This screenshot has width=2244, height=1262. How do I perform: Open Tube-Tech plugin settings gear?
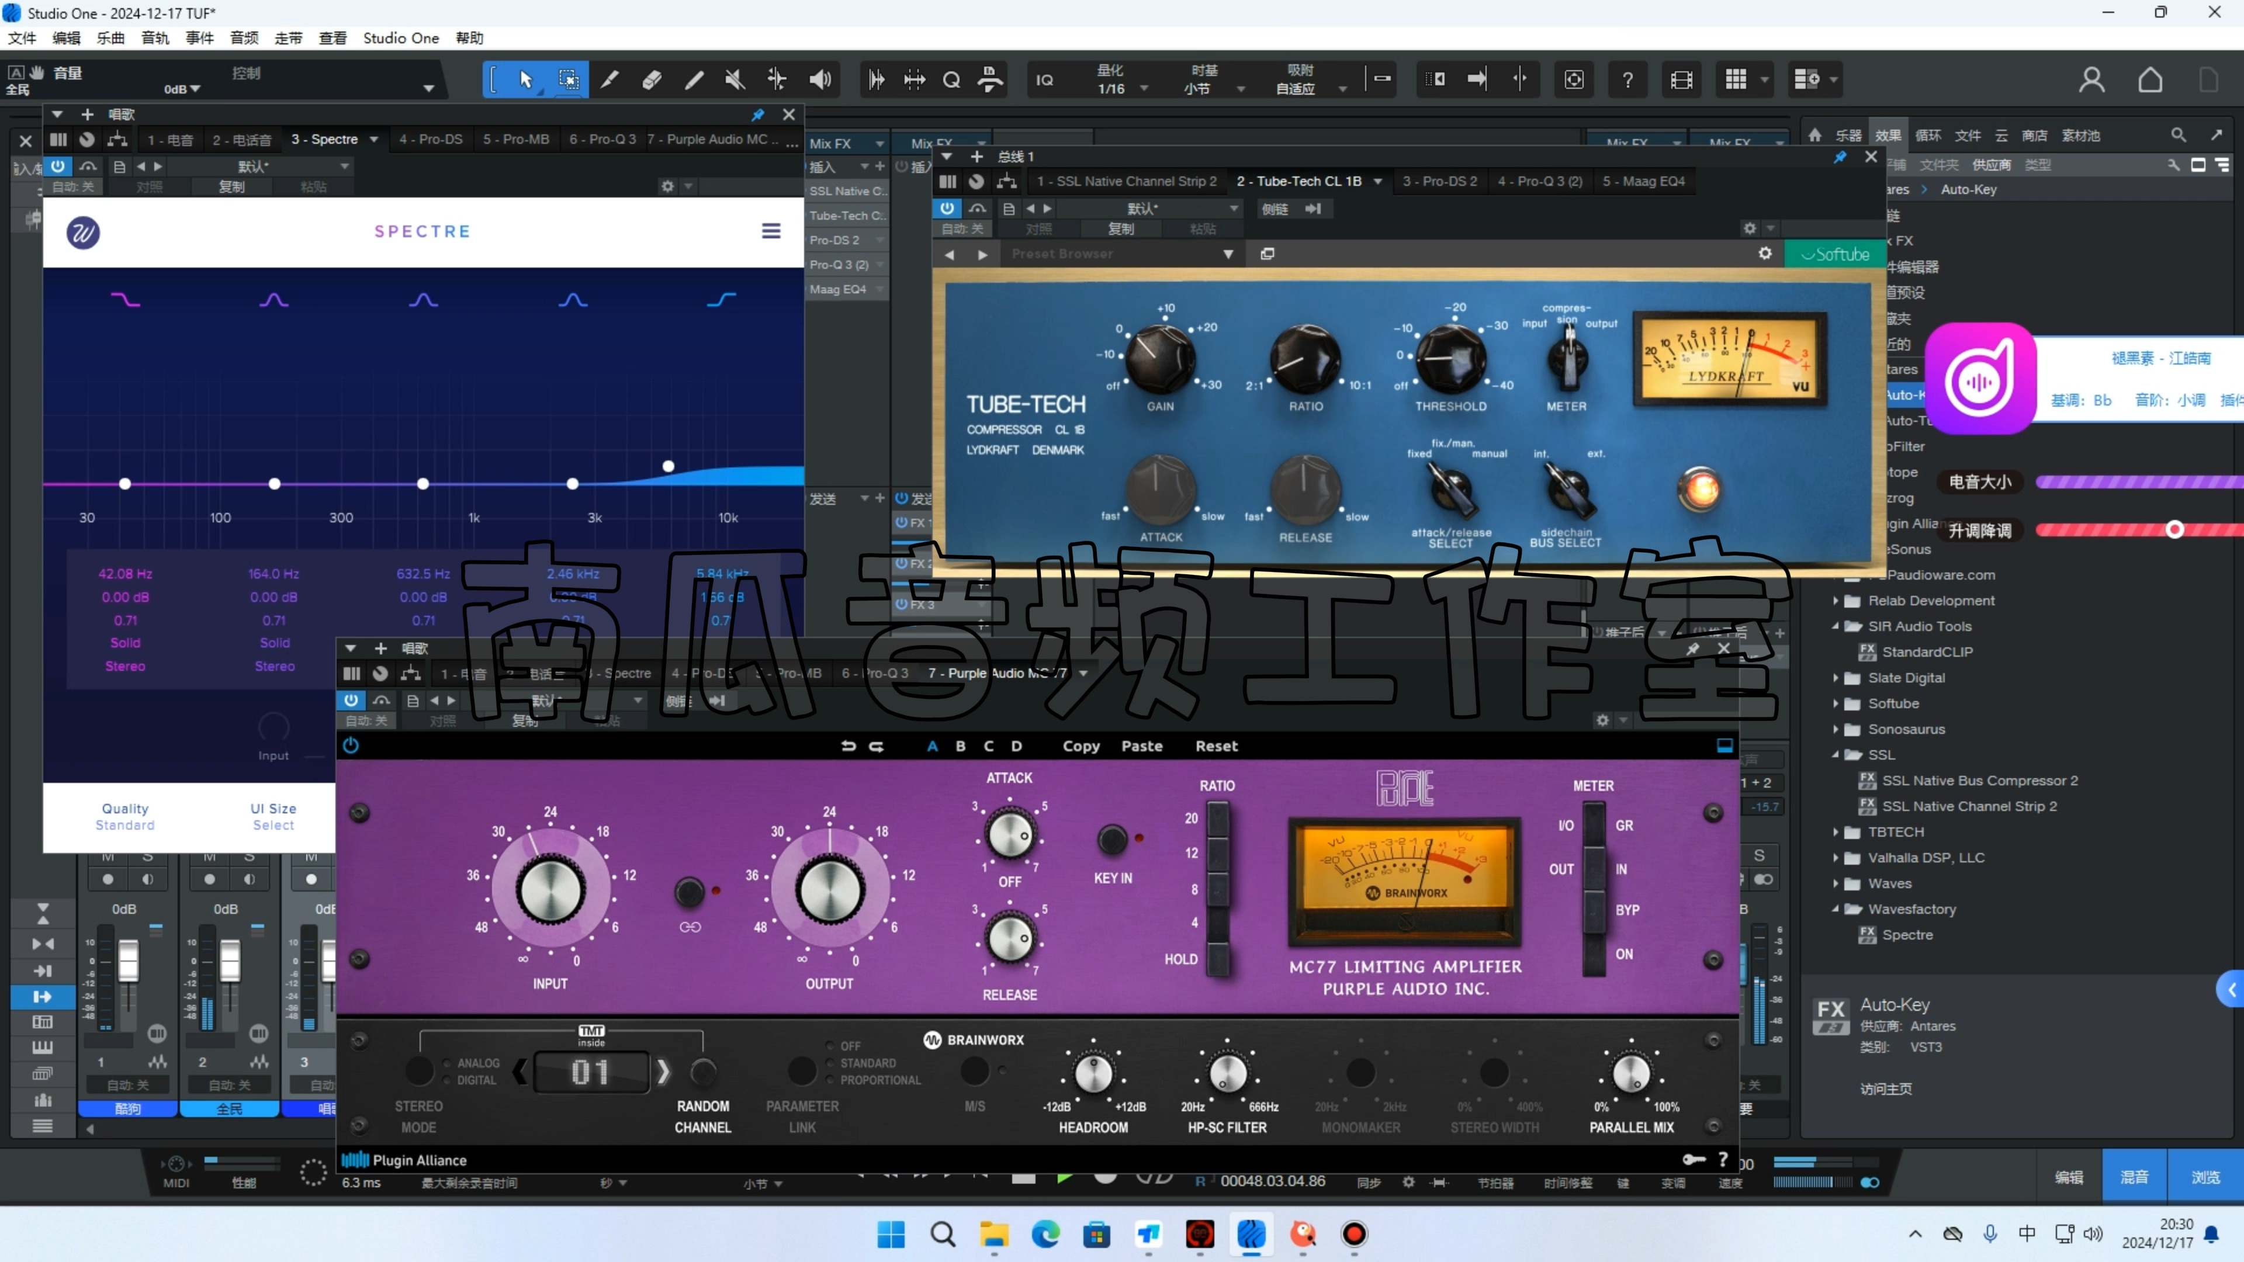pyautogui.click(x=1765, y=254)
